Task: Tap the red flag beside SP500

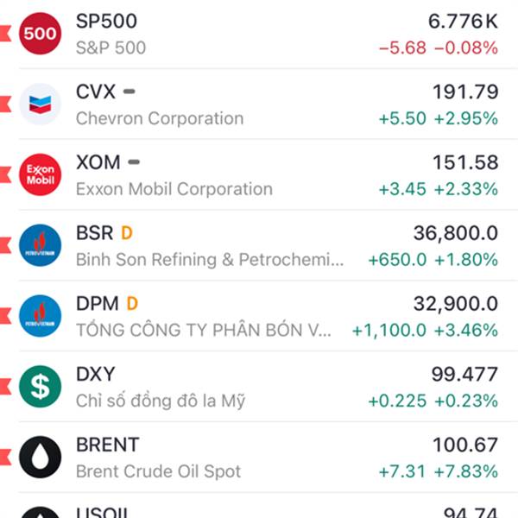Action: tap(4, 34)
